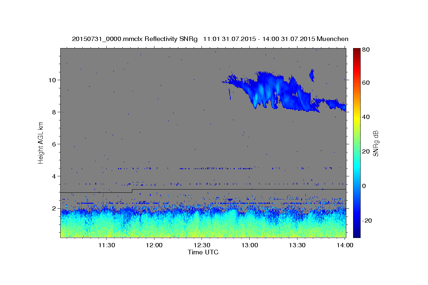This screenshot has height=285, width=428.
Task: Click the height tick label 8
Action: tap(55, 112)
